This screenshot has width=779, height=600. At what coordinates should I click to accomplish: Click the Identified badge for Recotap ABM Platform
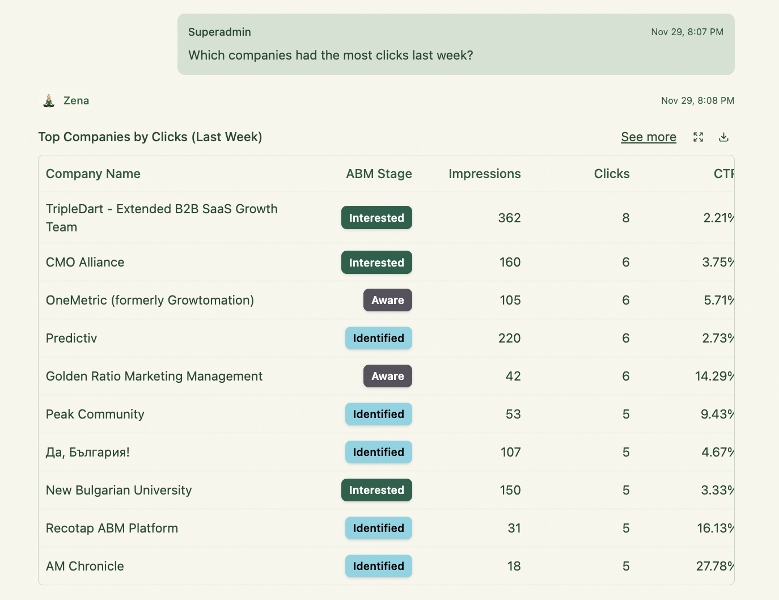click(378, 528)
